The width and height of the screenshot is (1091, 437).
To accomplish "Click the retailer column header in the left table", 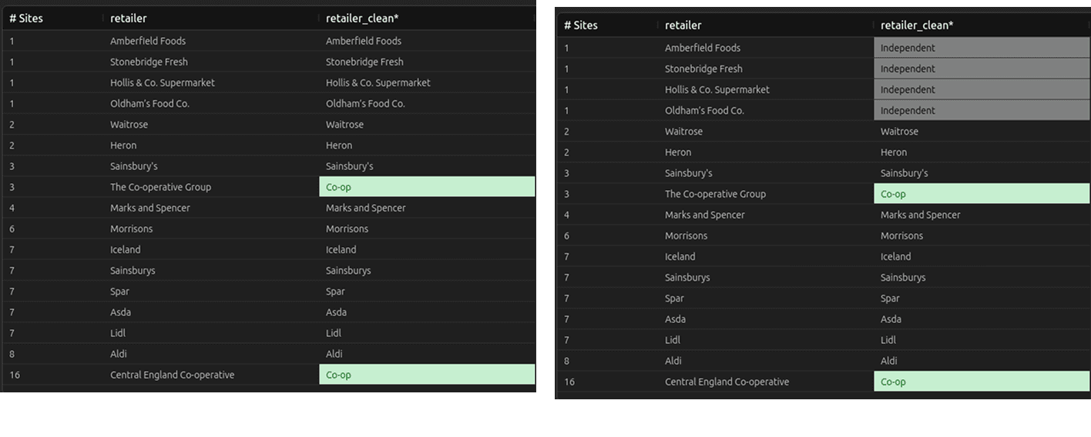I will click(x=128, y=18).
